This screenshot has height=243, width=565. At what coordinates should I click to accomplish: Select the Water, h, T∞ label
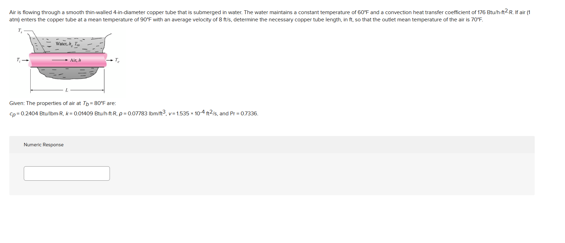point(68,44)
